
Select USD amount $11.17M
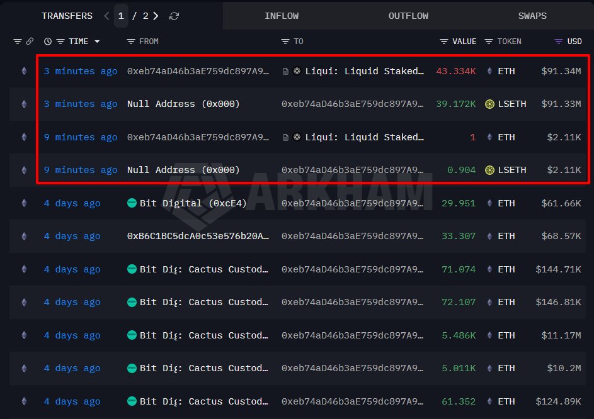coord(561,335)
